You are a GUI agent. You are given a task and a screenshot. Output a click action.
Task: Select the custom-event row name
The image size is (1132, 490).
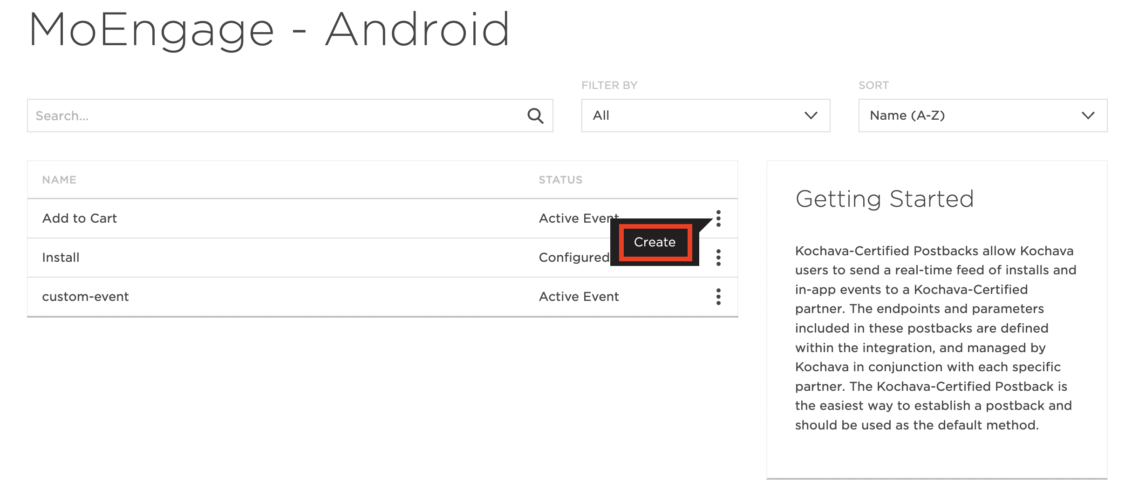[x=85, y=297]
